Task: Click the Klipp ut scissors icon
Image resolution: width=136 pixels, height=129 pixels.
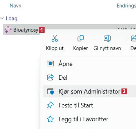Action: point(55,38)
